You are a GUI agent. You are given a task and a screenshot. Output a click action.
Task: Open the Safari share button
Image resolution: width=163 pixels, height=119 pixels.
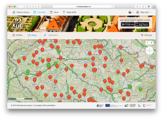tap(137, 7)
